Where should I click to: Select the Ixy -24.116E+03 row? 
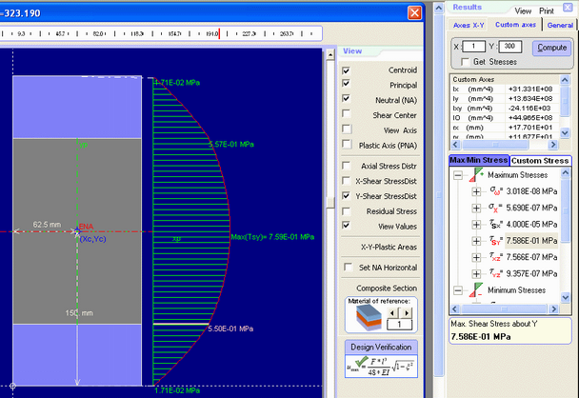(504, 109)
